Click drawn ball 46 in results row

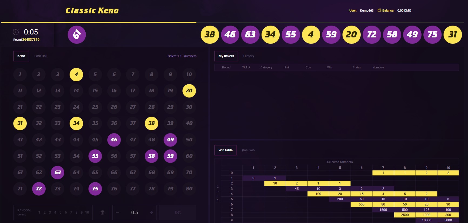[x=230, y=34]
